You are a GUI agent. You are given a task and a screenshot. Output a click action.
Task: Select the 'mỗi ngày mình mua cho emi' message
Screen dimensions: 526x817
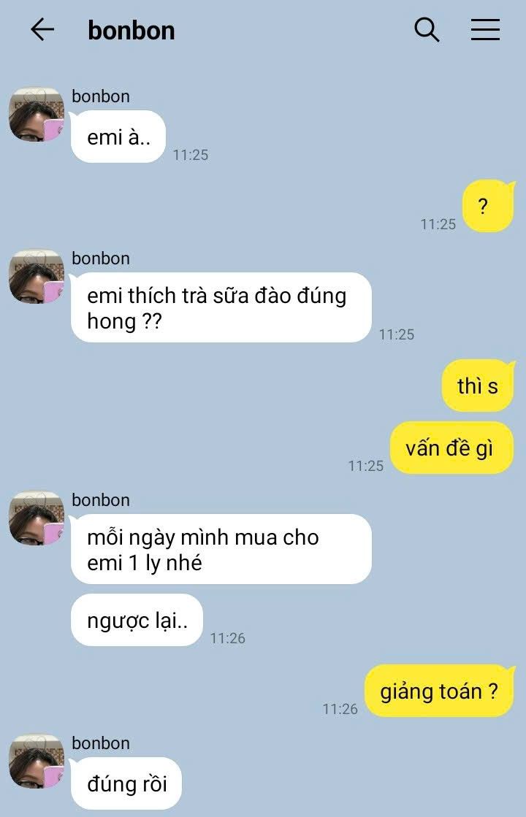(x=221, y=549)
